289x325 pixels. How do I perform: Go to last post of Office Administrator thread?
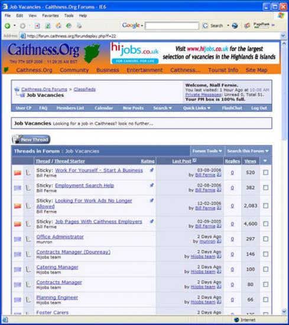219,242
